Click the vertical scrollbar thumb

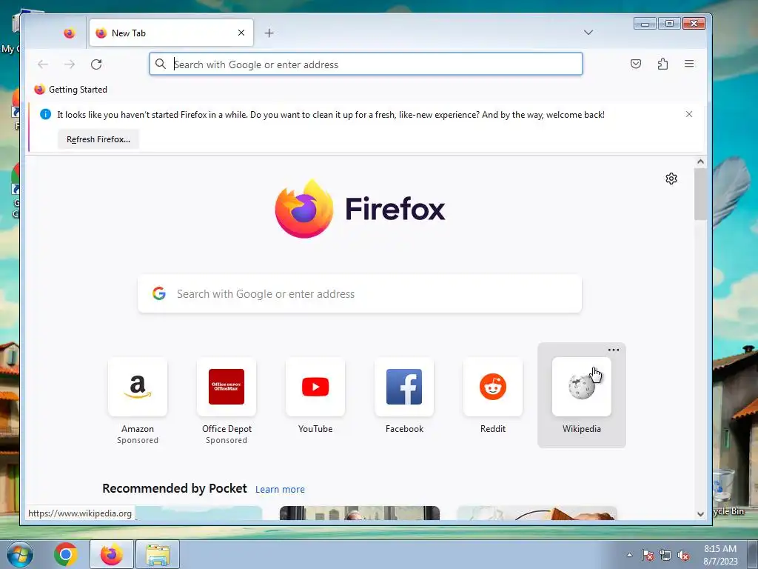tap(700, 194)
